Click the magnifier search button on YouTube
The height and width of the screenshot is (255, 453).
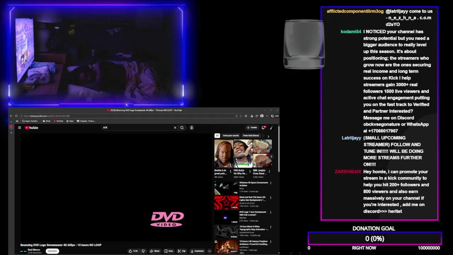[x=182, y=127]
